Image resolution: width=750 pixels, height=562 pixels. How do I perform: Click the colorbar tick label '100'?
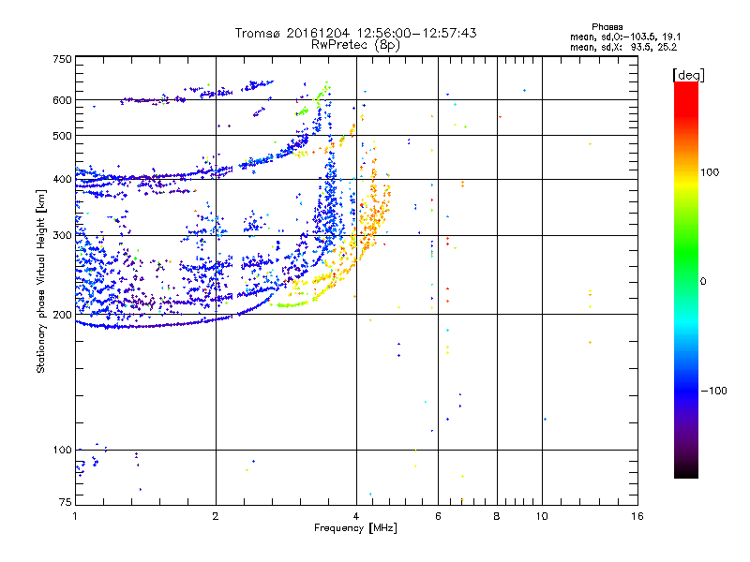coord(710,172)
